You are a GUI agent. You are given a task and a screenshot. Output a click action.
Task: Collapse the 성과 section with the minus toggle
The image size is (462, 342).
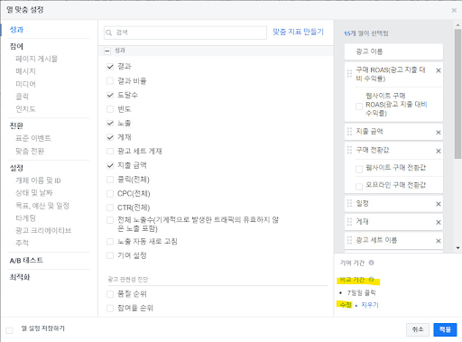click(x=107, y=51)
